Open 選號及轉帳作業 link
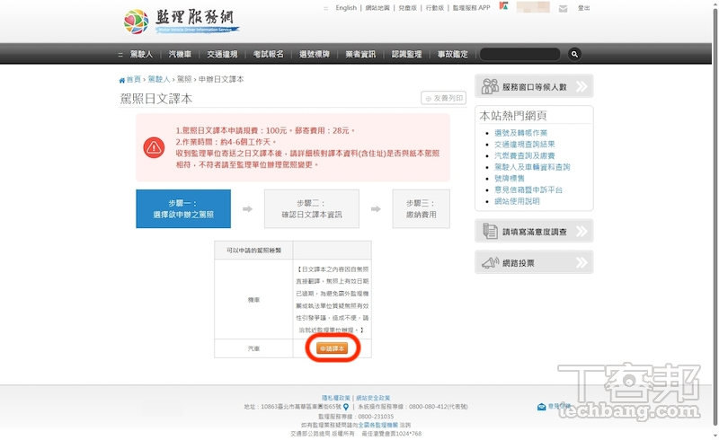719x440 pixels. tap(520, 133)
